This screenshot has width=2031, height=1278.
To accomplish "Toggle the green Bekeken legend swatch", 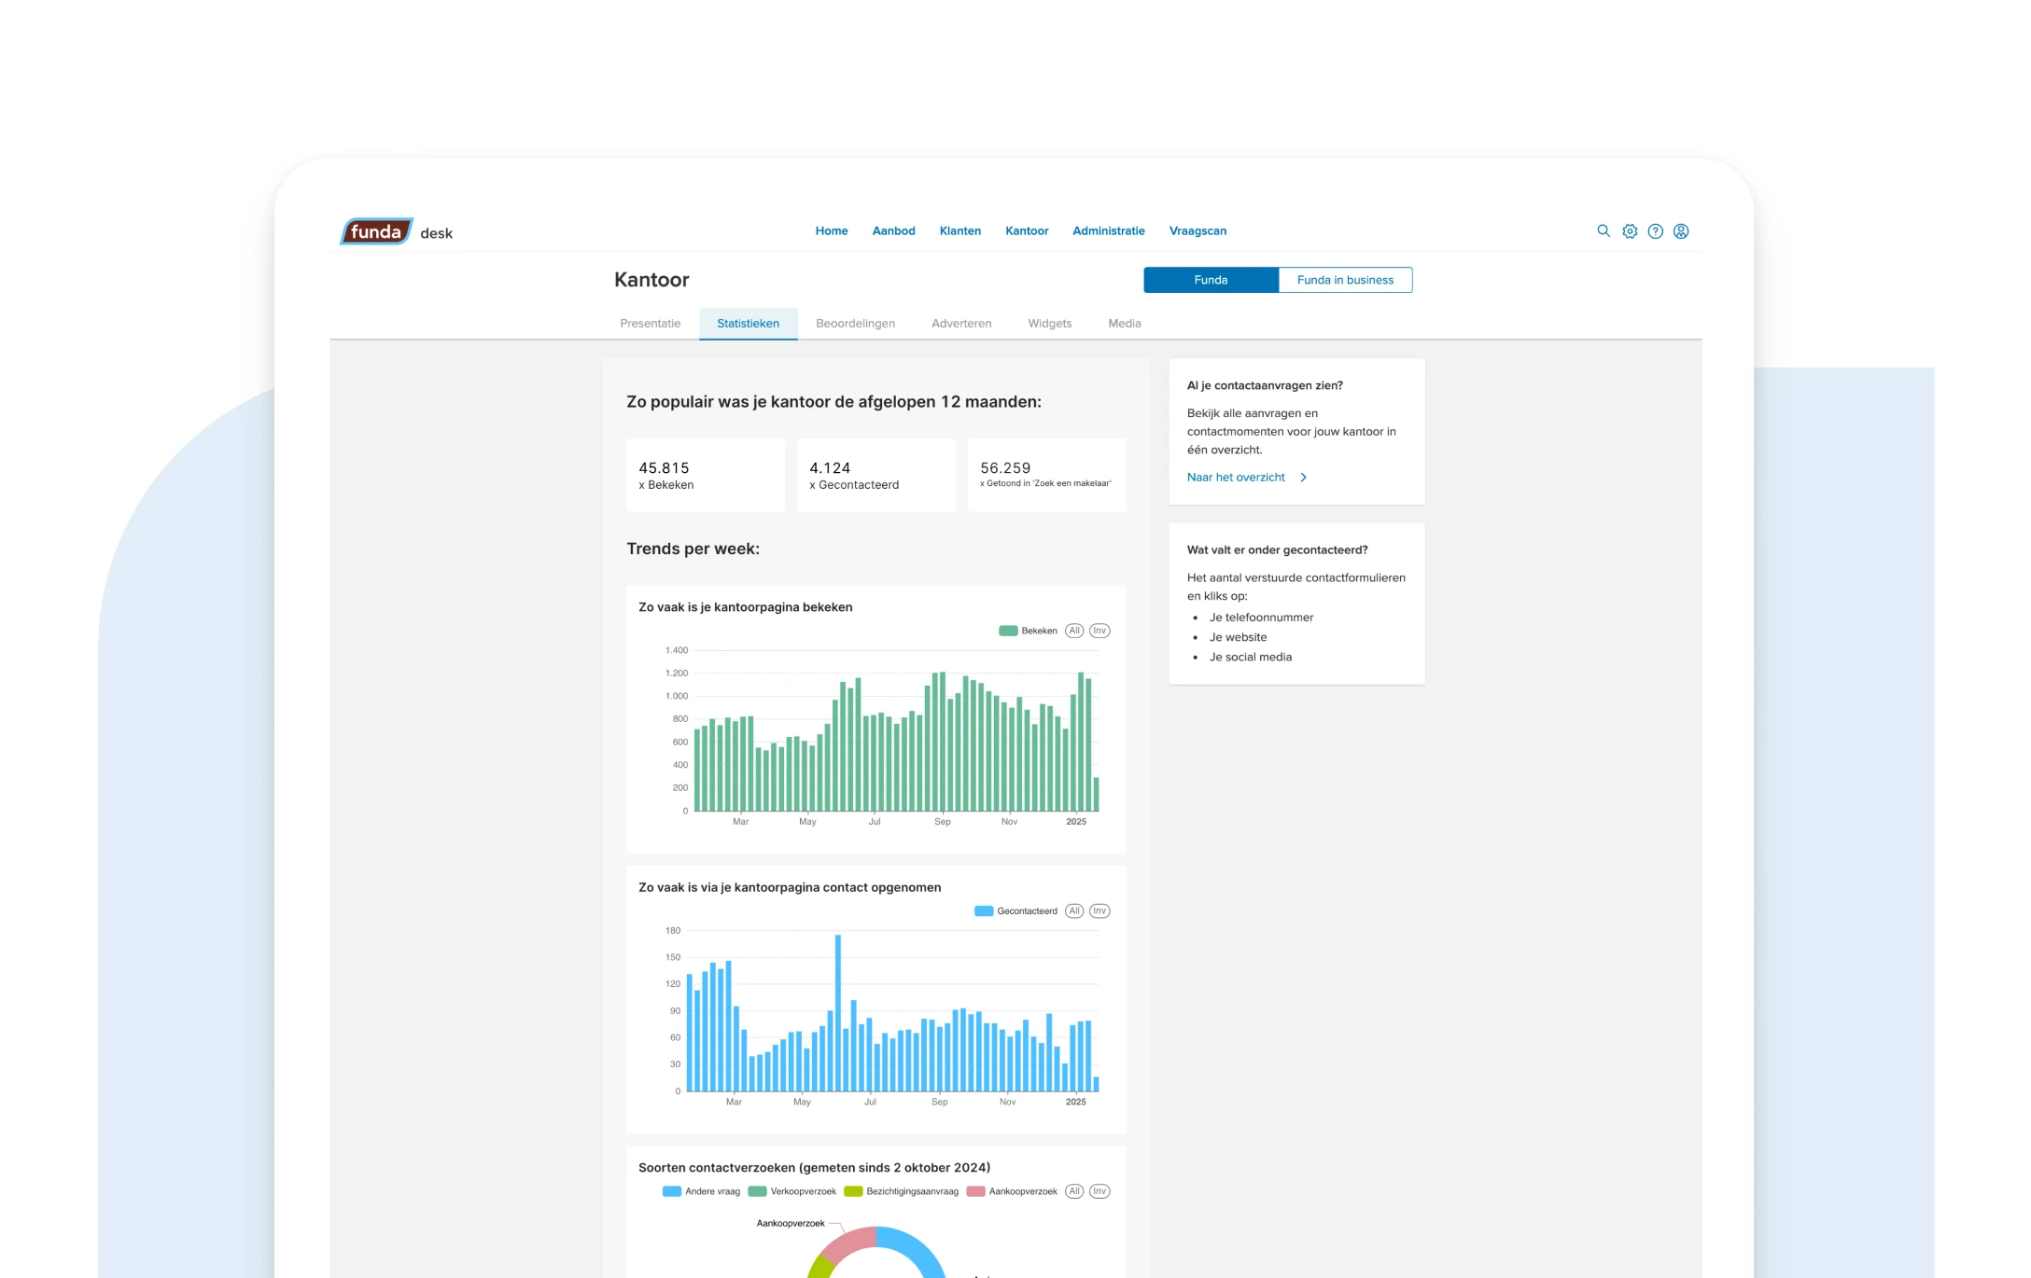I will tap(1008, 631).
